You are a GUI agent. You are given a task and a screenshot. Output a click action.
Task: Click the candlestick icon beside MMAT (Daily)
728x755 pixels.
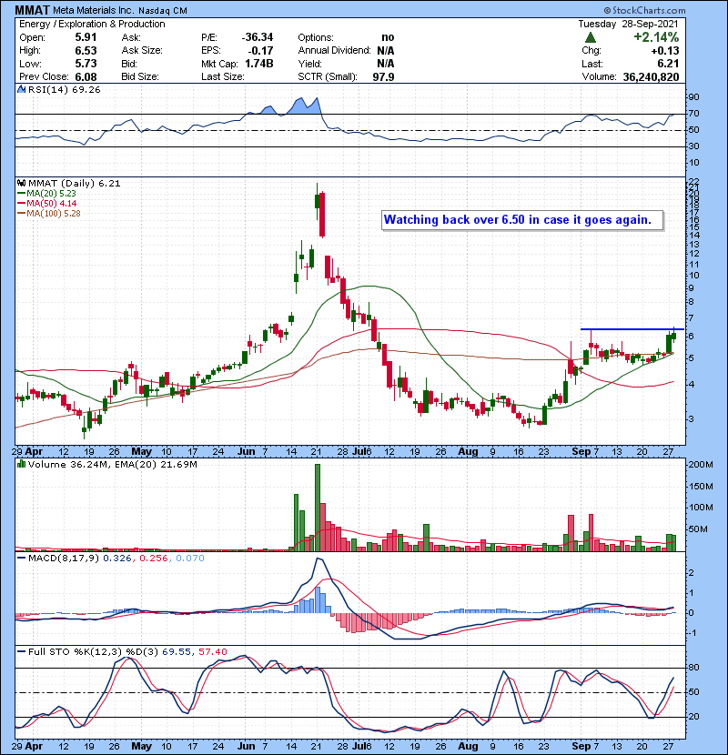click(x=21, y=183)
